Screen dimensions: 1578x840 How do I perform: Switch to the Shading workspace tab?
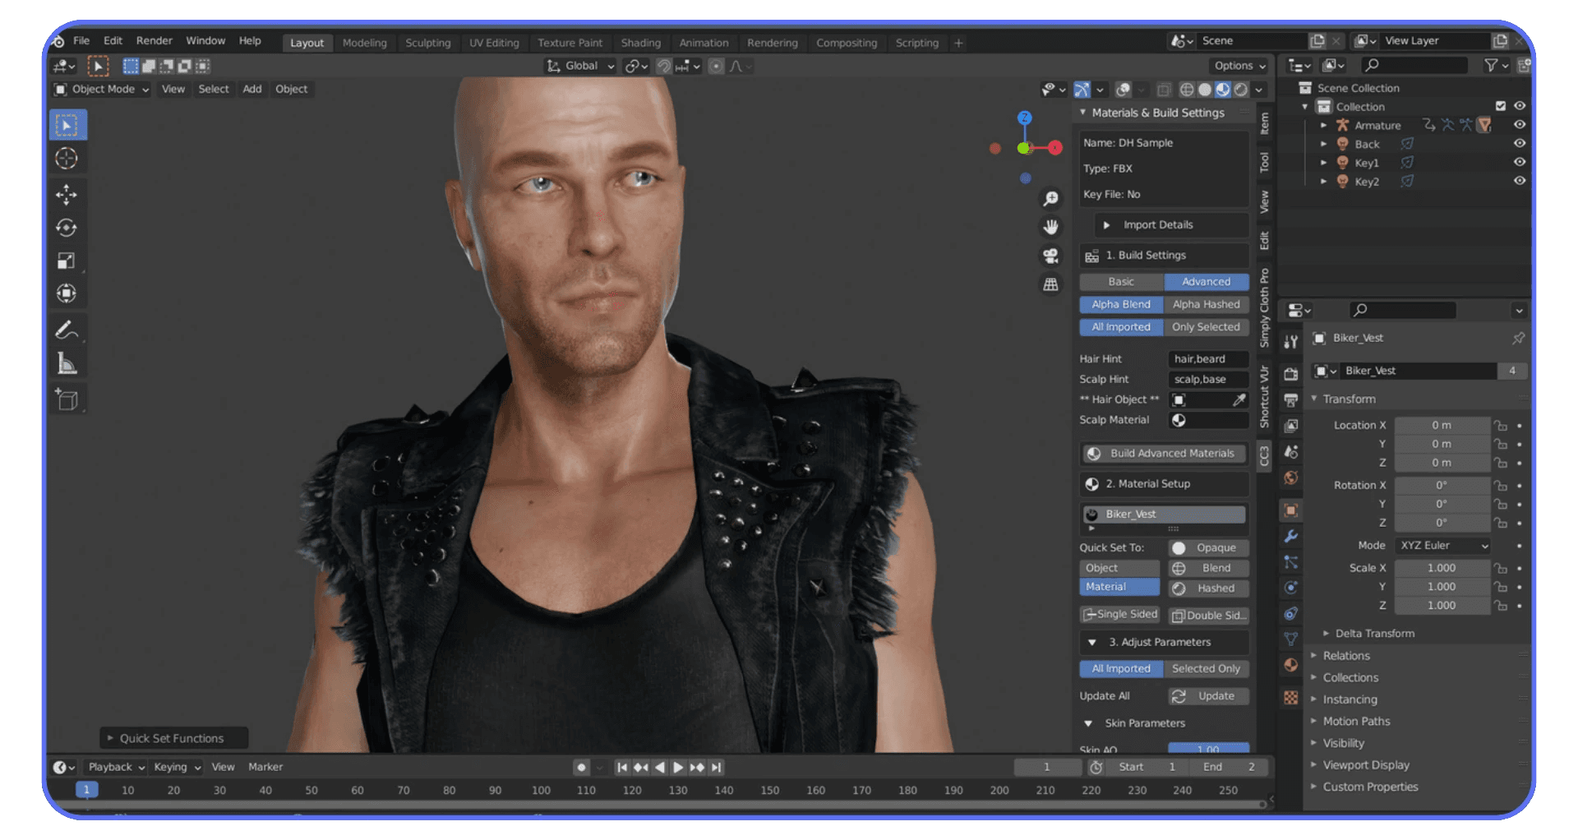[x=641, y=43]
